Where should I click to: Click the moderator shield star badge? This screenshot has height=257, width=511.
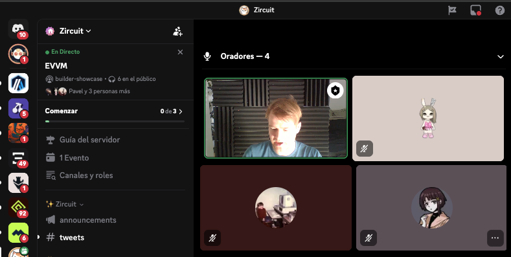(335, 91)
